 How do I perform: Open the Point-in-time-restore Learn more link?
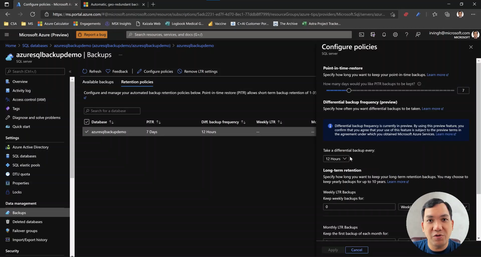[437, 75]
